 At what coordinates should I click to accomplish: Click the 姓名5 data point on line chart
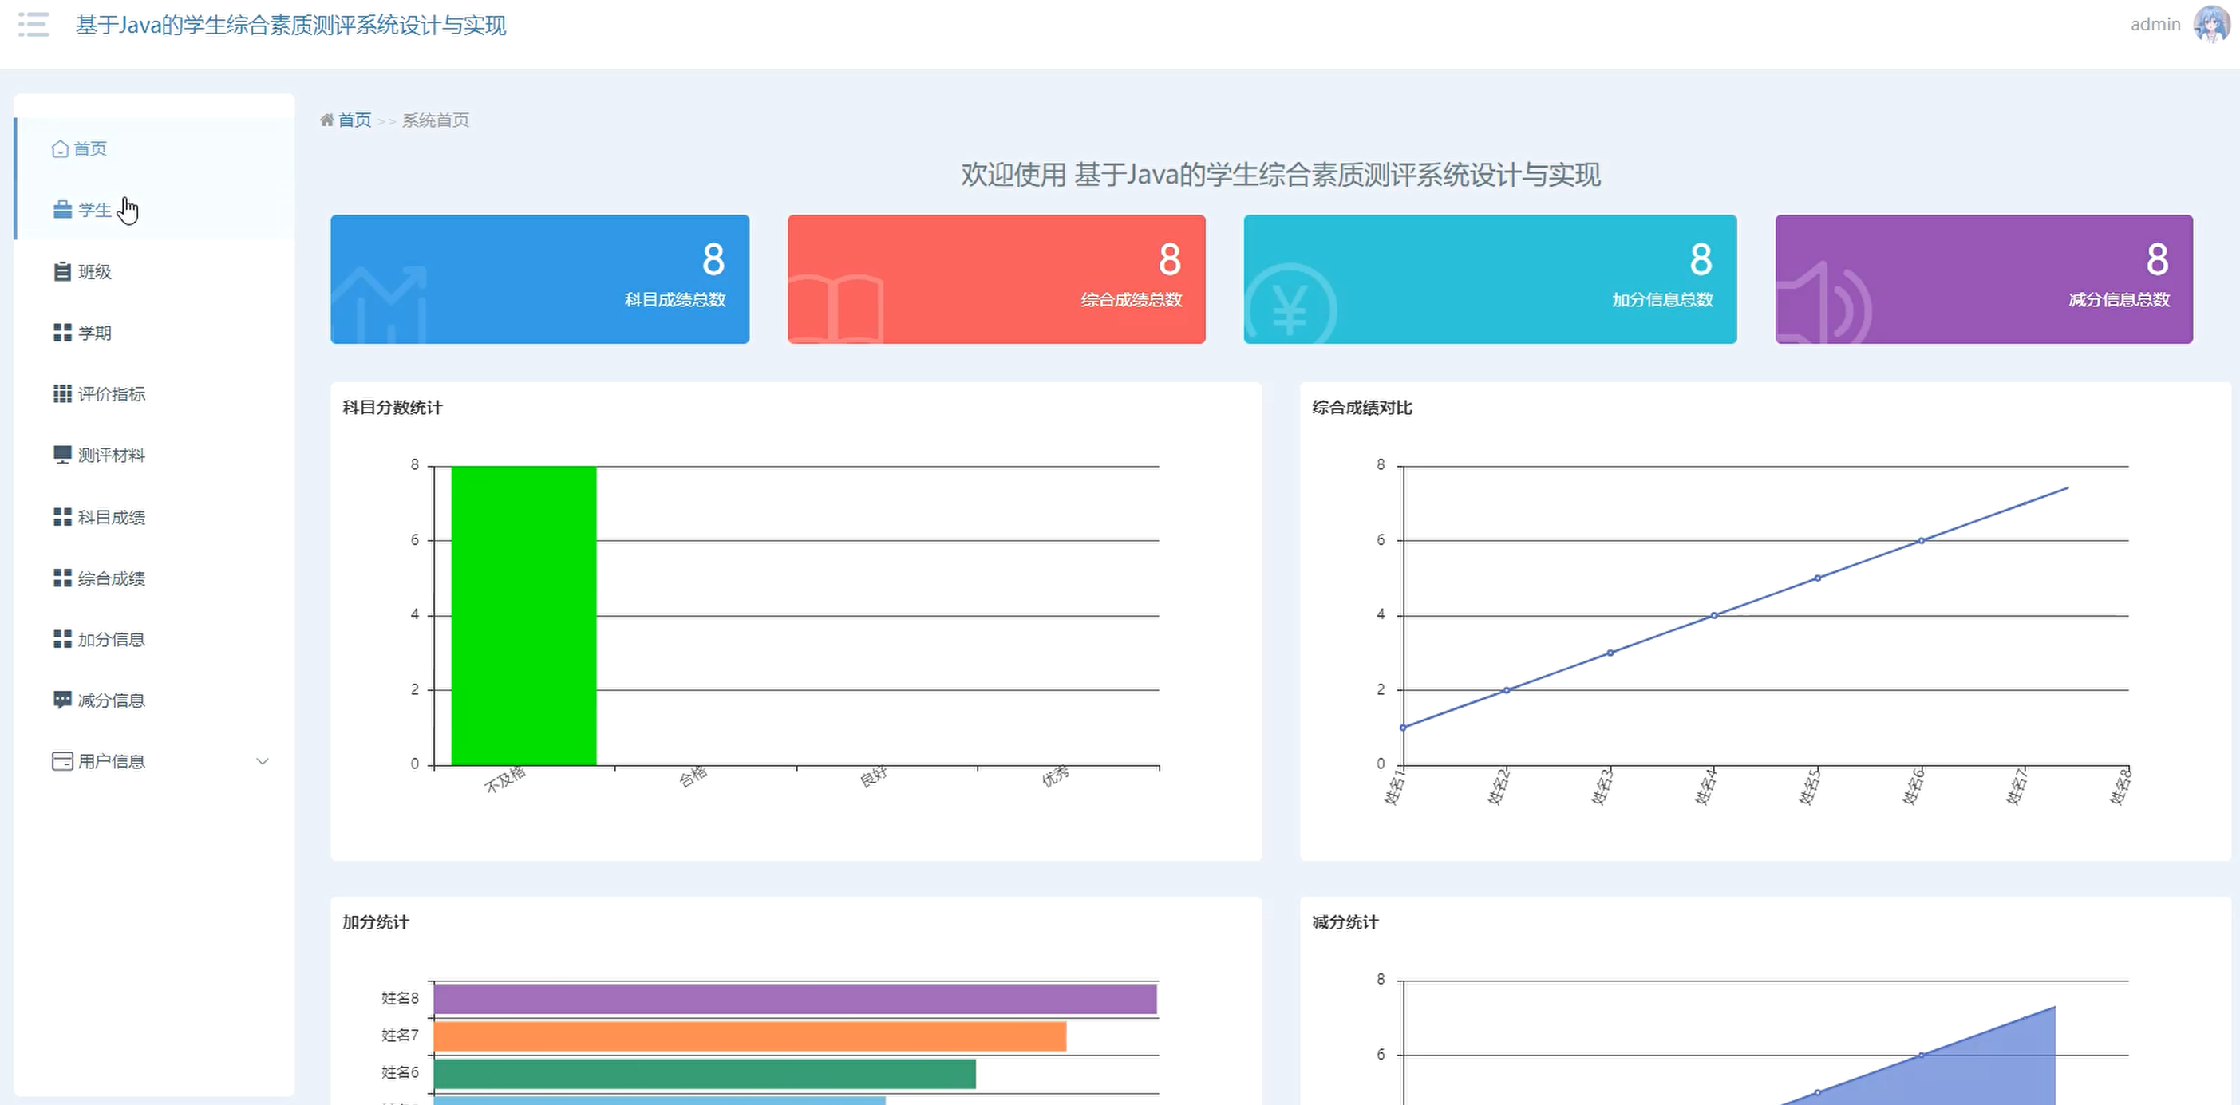1817,578
